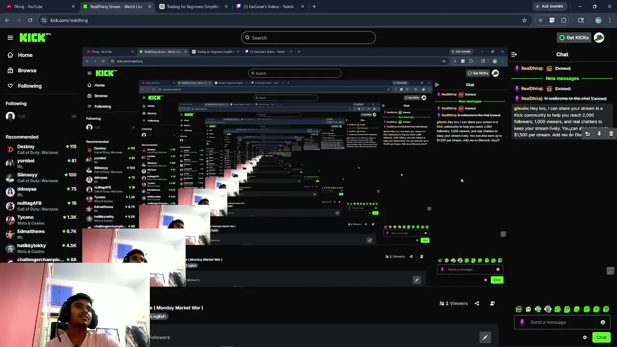This screenshot has width=617, height=347.
Task: Go back with the browser back arrow
Action: tap(7, 20)
